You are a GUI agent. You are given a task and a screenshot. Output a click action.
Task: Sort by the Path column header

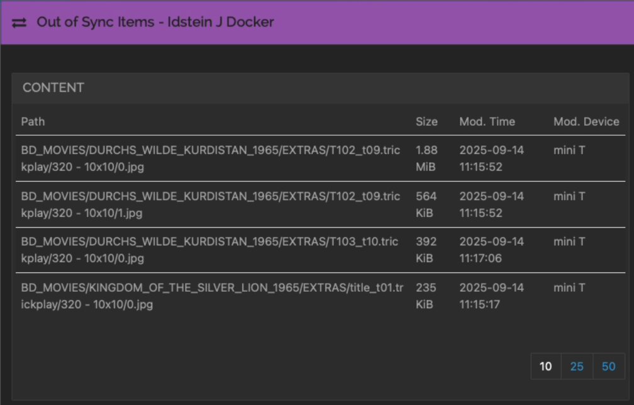[33, 121]
